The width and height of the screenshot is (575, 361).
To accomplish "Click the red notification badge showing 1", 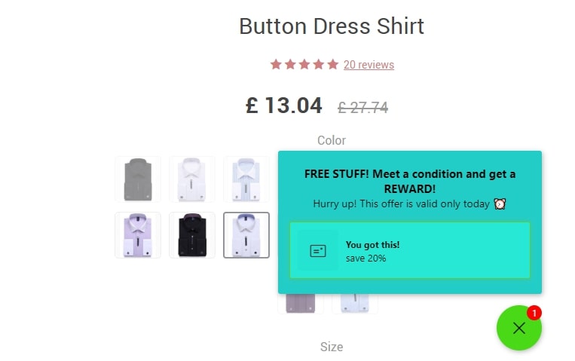I will click(534, 312).
